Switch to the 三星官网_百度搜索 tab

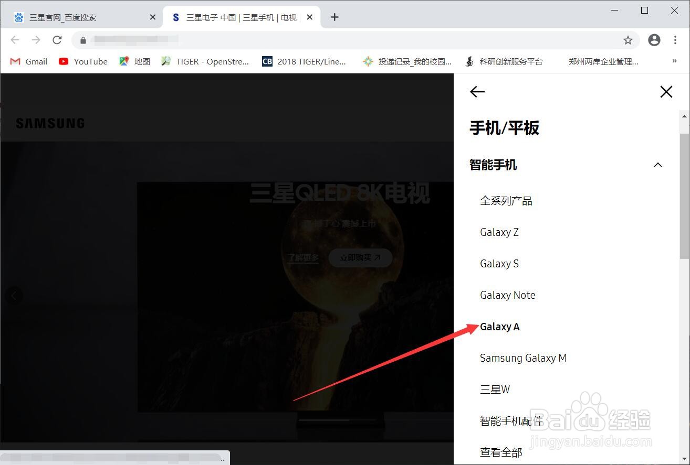[x=84, y=17]
